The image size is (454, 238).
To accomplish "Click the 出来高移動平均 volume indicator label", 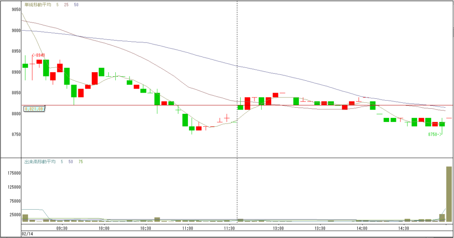I will click(40, 162).
